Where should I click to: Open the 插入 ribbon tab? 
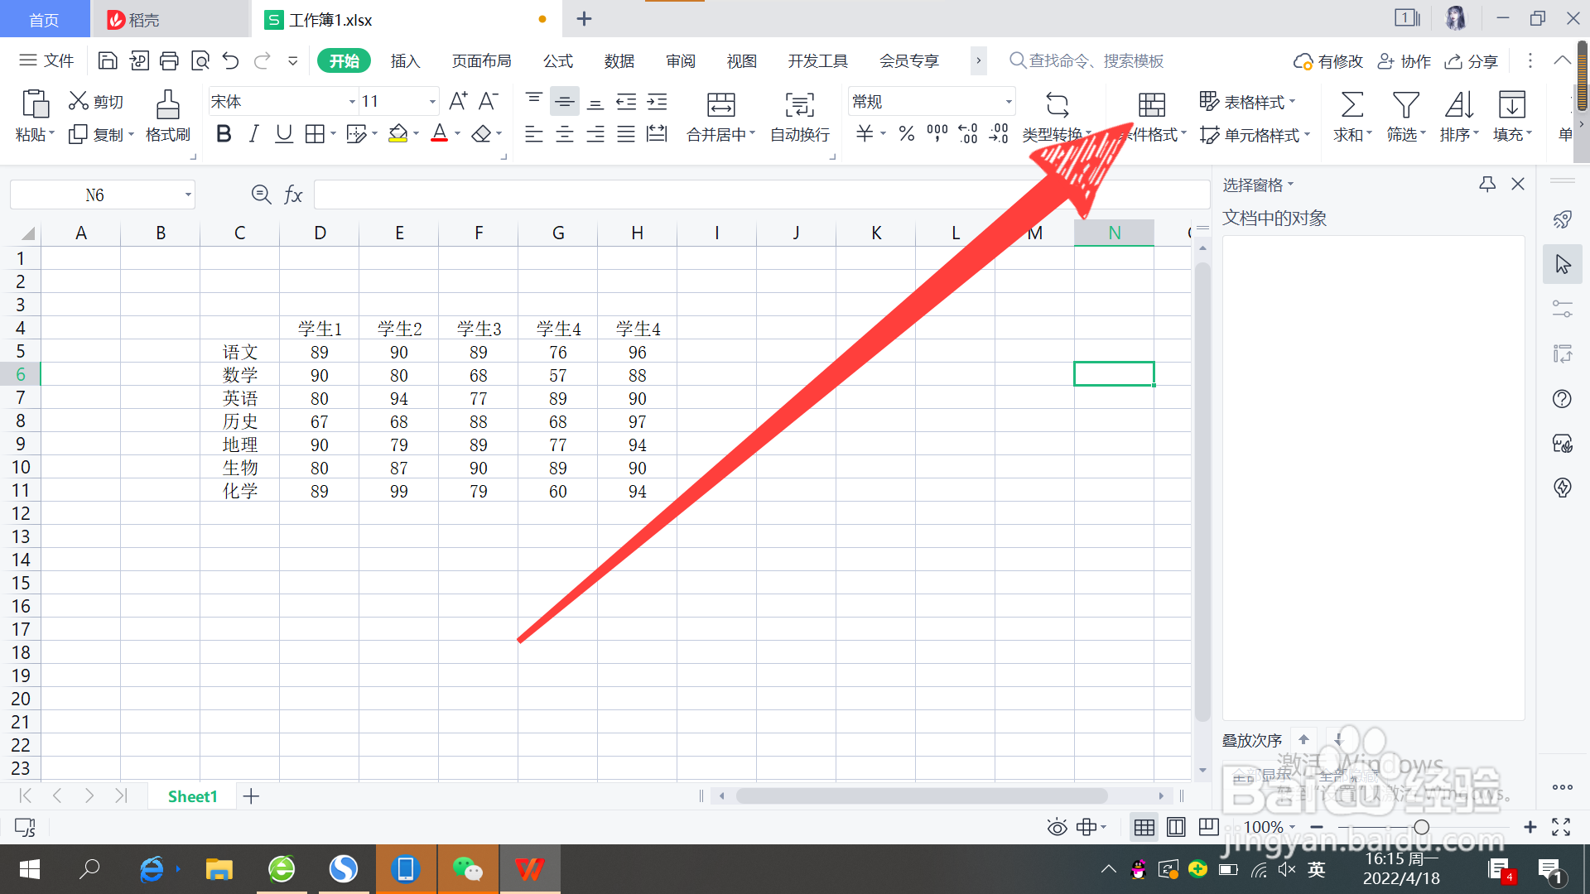click(x=405, y=61)
